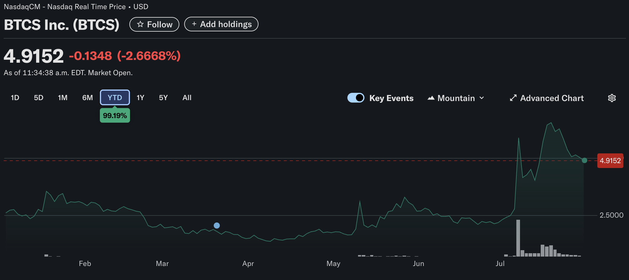This screenshot has height=280, width=629.
Task: Select the YTD range tab
Action: 115,98
